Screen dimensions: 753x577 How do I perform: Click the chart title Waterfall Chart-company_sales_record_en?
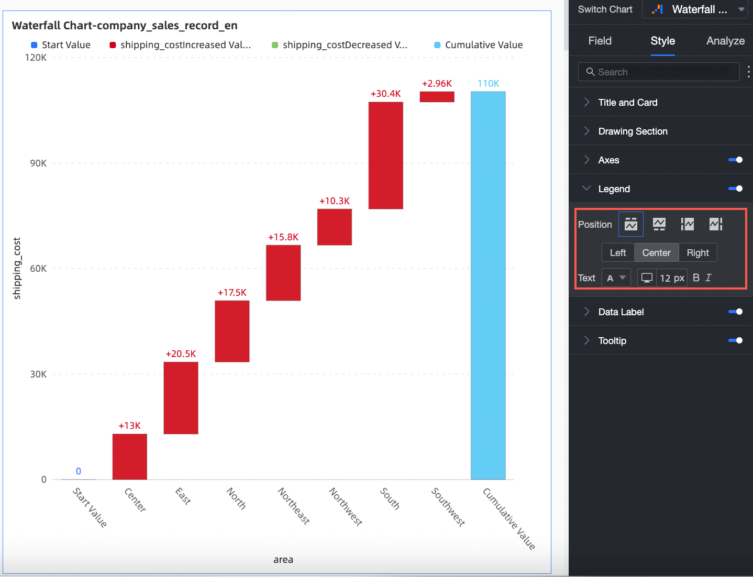(125, 25)
